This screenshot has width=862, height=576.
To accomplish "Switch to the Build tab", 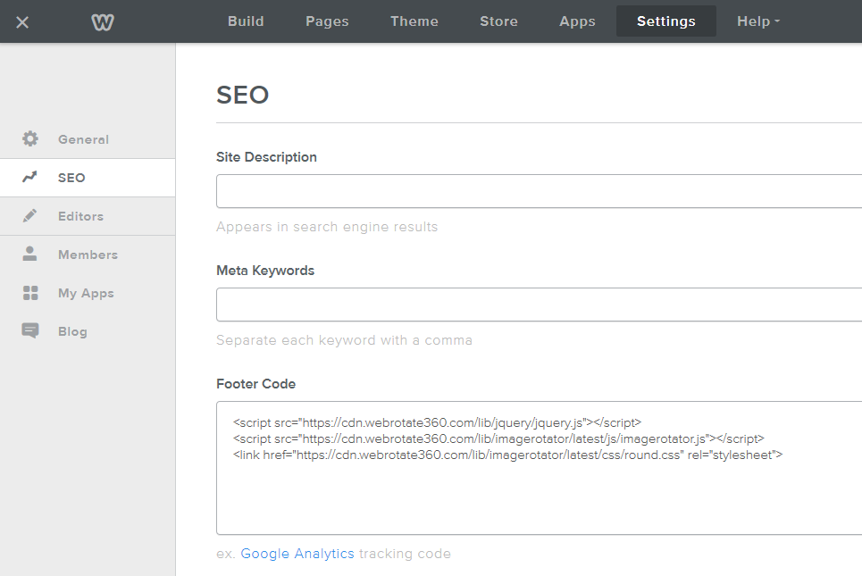I will pyautogui.click(x=246, y=21).
